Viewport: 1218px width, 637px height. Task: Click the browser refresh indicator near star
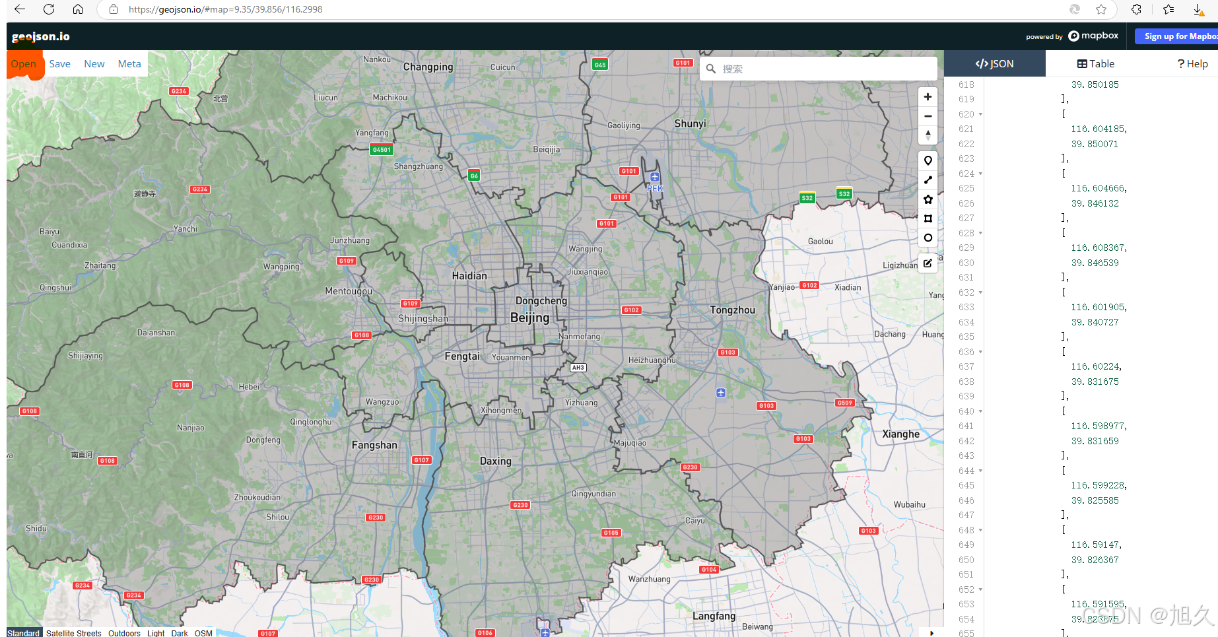(x=1075, y=9)
